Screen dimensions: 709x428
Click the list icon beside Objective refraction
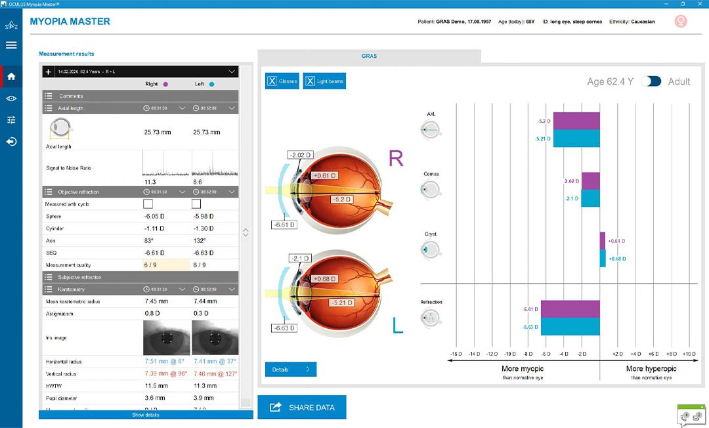[x=49, y=192]
